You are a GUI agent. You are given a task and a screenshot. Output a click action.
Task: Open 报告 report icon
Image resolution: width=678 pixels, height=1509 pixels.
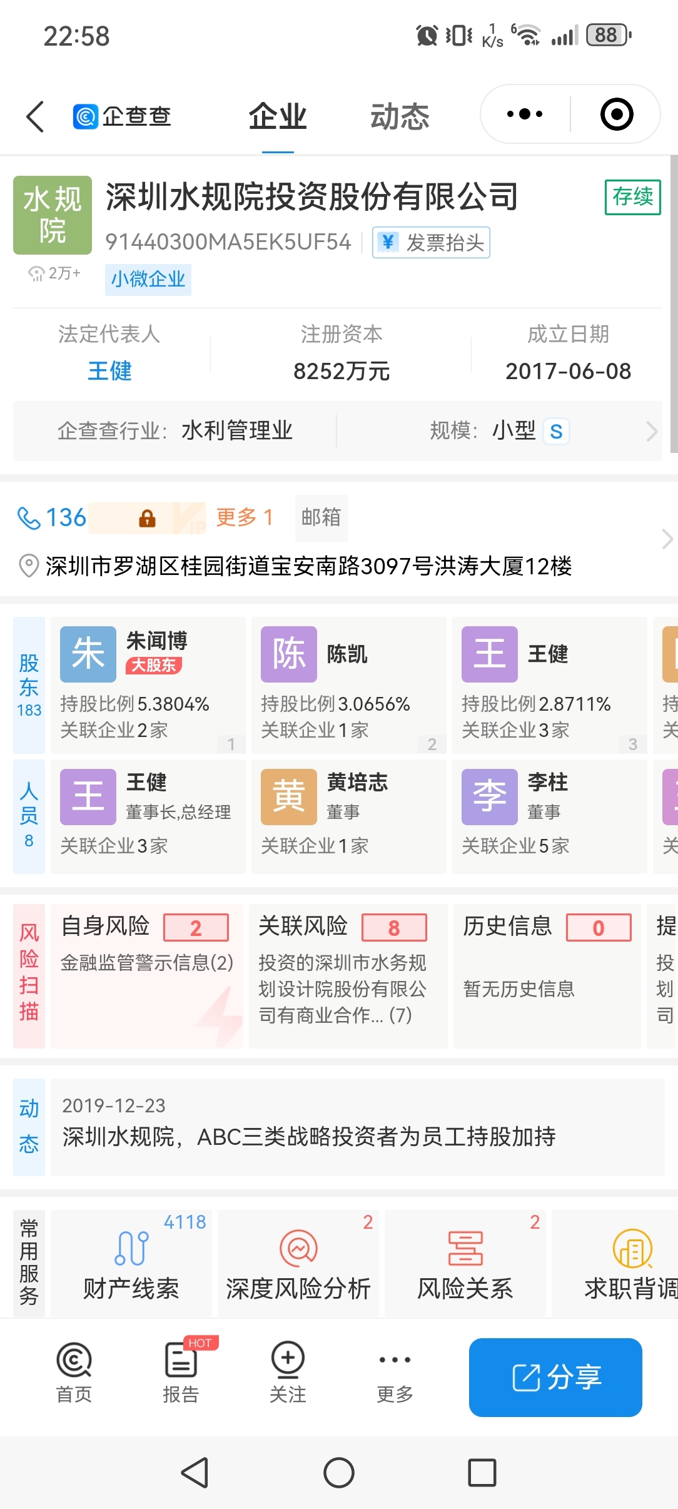pos(181,1360)
